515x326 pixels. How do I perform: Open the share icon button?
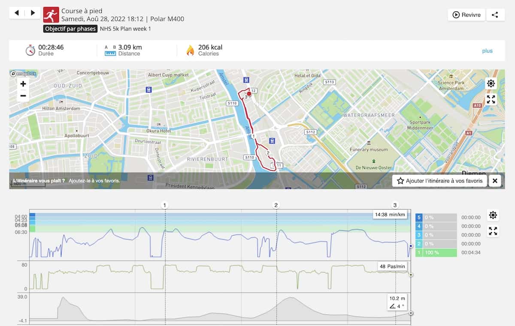tap(495, 15)
